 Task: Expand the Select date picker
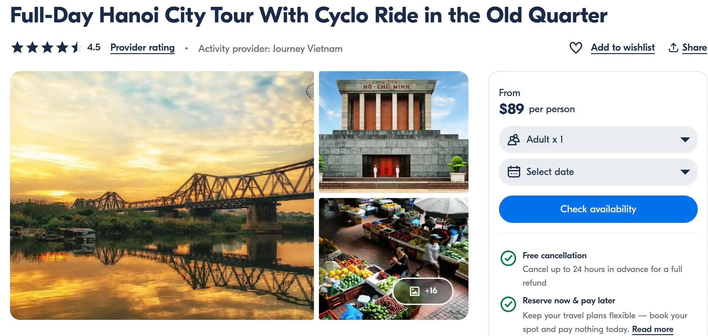tap(598, 172)
